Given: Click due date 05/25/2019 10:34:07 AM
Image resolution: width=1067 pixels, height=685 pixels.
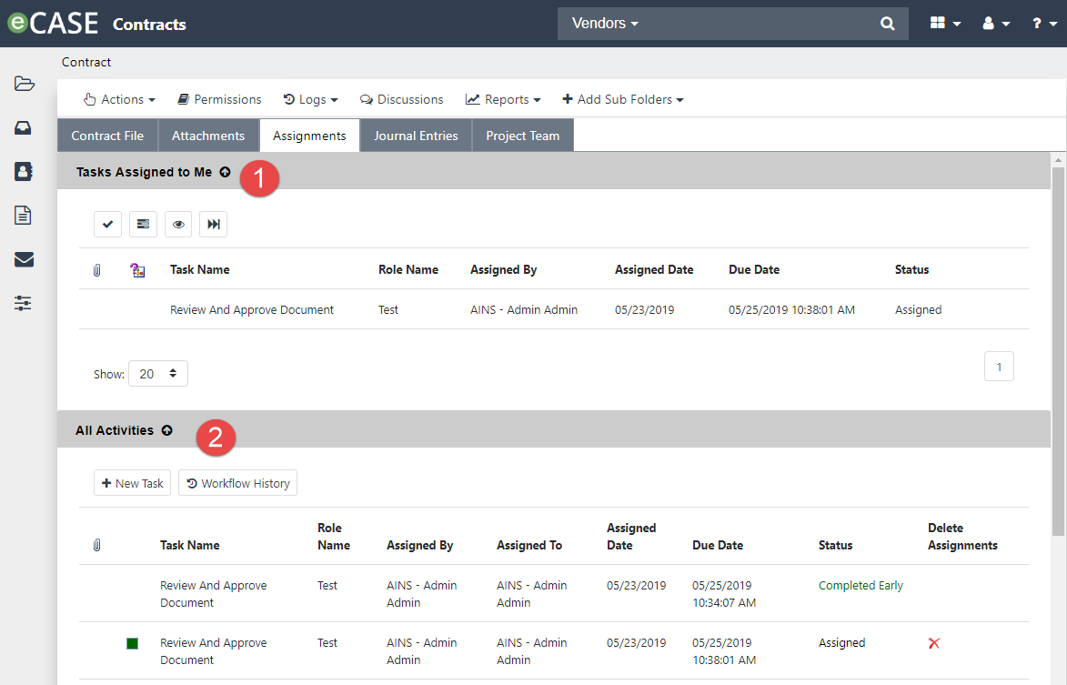Looking at the screenshot, I should coord(724,594).
